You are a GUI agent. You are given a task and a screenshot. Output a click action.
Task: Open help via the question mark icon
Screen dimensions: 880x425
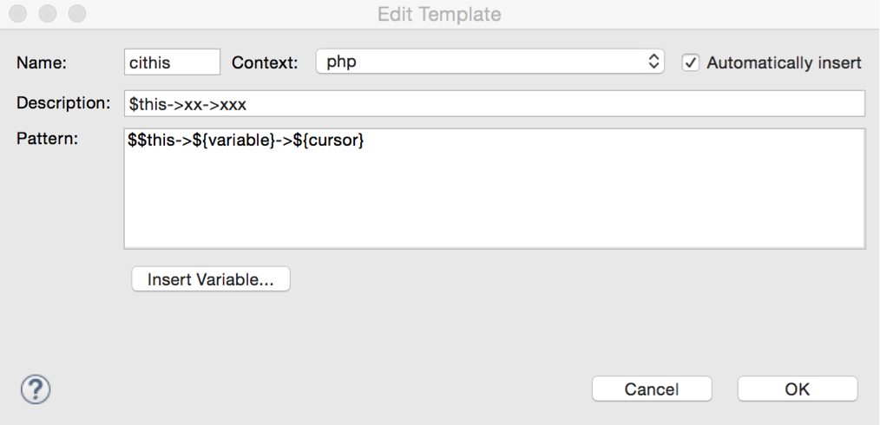(36, 389)
